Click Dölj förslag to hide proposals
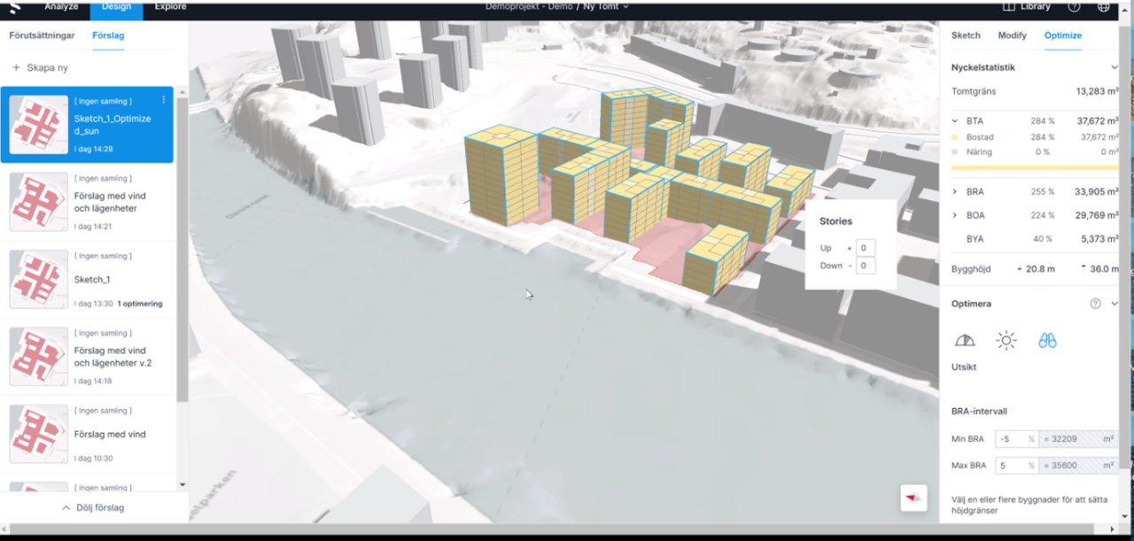Screen dimensions: 1134x541 click(93, 508)
